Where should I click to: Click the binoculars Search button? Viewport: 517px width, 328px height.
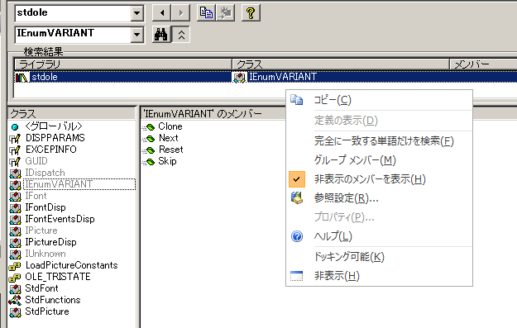tap(161, 34)
